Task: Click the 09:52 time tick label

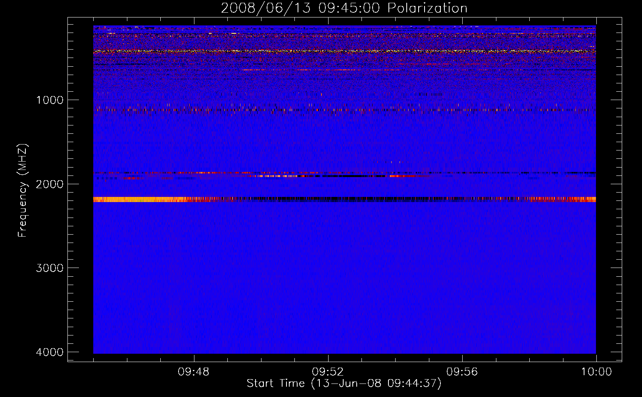Action: tap(328, 372)
